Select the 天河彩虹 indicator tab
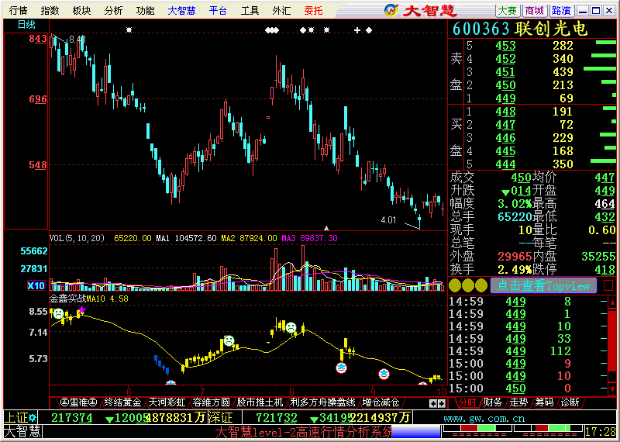Image resolution: width=620 pixels, height=442 pixels. pyautogui.click(x=167, y=402)
